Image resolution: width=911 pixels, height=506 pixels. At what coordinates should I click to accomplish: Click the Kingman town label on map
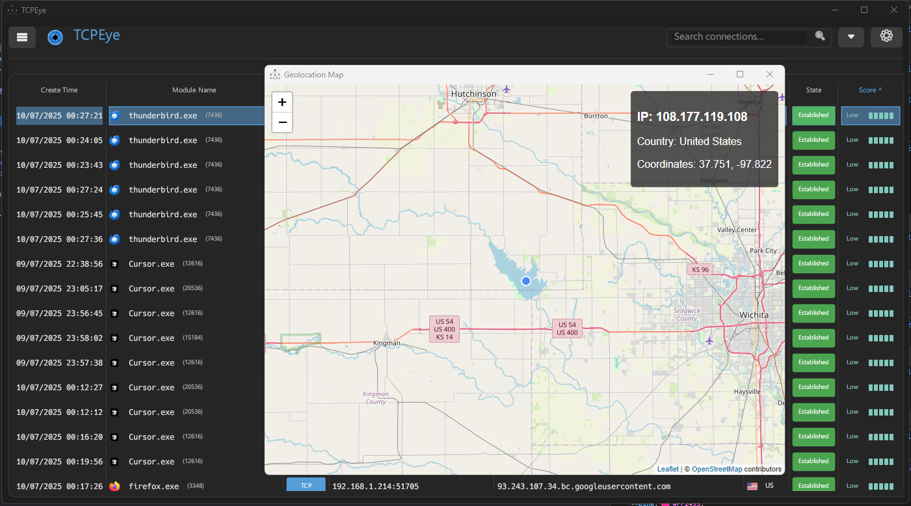point(386,343)
